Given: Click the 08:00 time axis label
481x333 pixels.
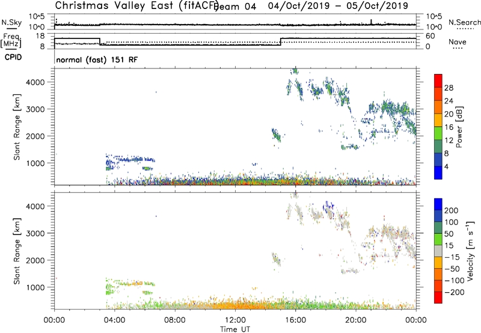Looking at the screenshot, I should (175, 320).
